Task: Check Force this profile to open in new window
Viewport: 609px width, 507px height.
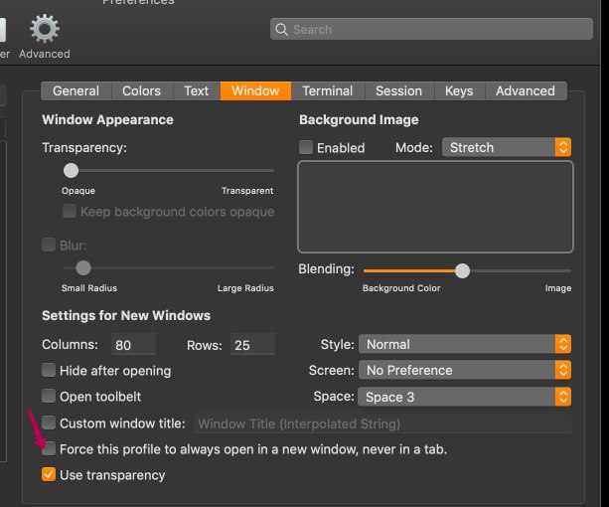Action: tap(49, 448)
